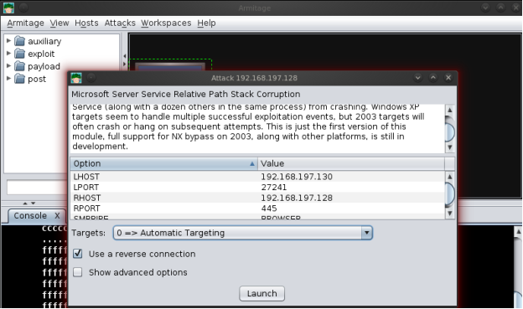Screen dimensions: 523x309
Task: Expand the payload tree node
Action: click(x=8, y=65)
